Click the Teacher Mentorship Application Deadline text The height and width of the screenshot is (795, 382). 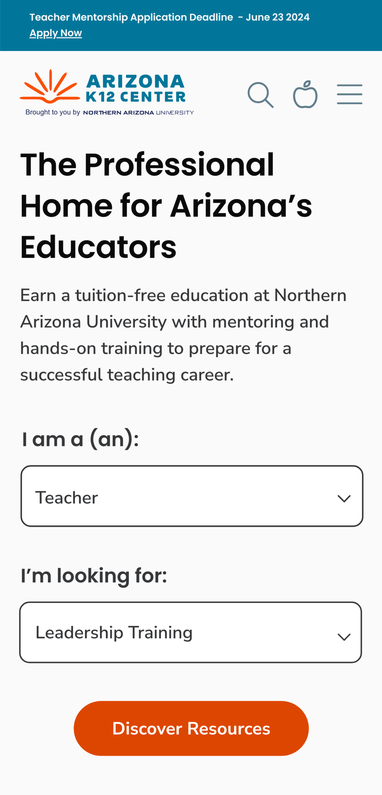(x=131, y=17)
